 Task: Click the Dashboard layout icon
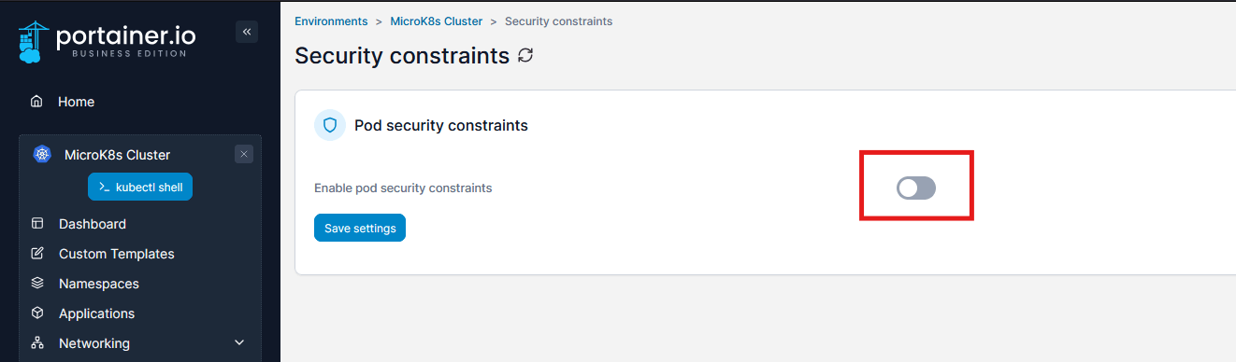click(37, 224)
